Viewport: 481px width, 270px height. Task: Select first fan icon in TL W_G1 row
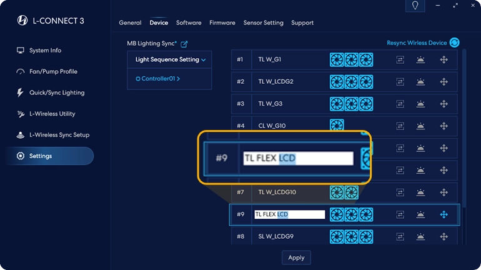[337, 59]
